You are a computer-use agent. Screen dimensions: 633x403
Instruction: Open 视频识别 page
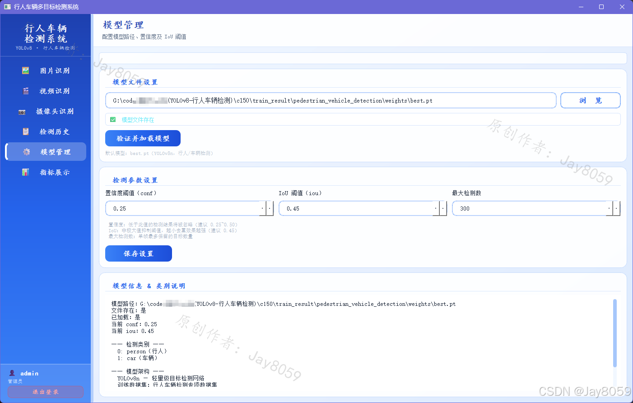tap(46, 91)
